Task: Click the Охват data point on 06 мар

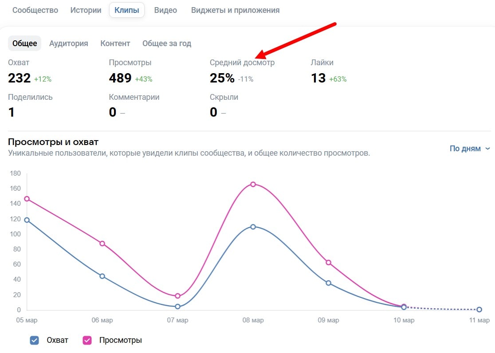Action: click(x=102, y=276)
